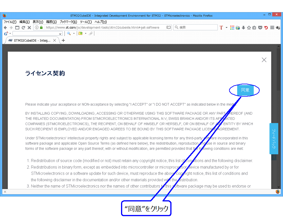Stop loading the page

click(x=29, y=27)
